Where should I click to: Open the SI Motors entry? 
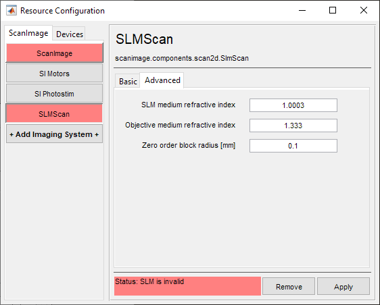coord(55,74)
